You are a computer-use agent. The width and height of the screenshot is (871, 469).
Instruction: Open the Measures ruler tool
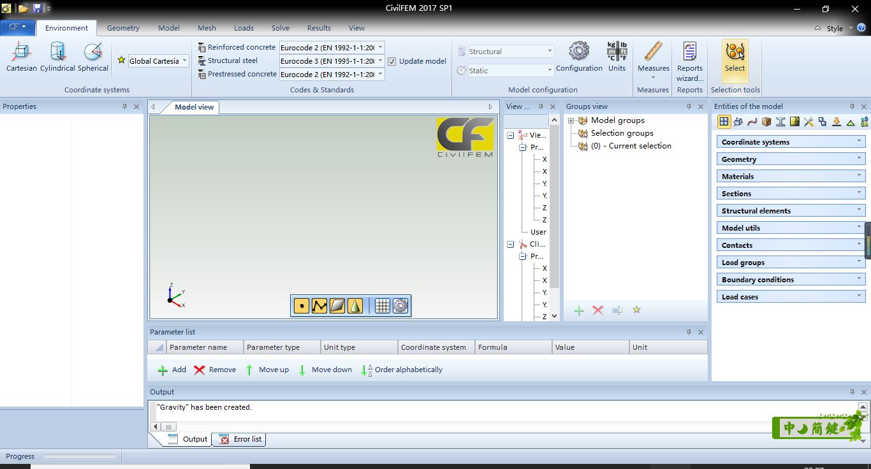(x=653, y=61)
